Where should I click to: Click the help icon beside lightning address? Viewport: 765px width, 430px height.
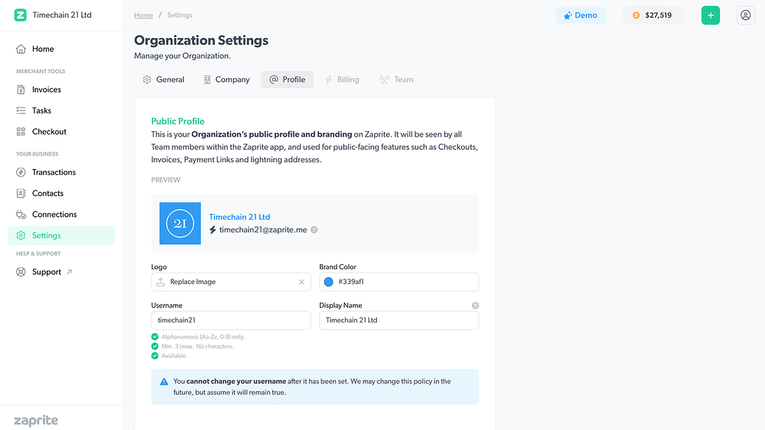pyautogui.click(x=314, y=230)
